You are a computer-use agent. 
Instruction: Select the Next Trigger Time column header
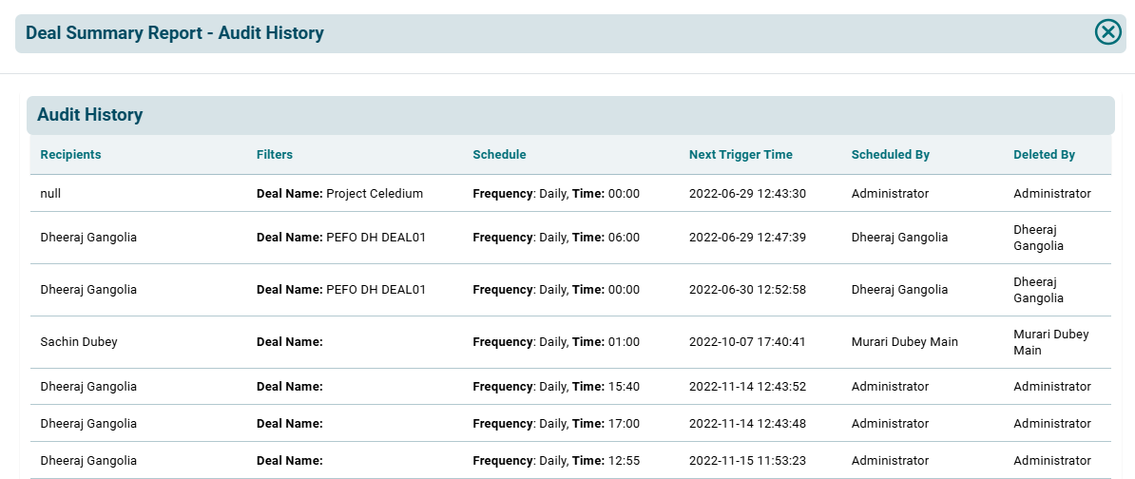click(x=741, y=154)
